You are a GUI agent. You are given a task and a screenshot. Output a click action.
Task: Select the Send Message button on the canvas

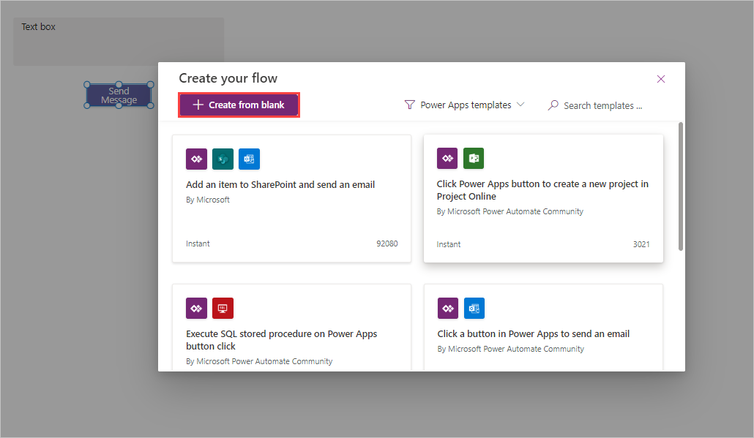pos(119,94)
